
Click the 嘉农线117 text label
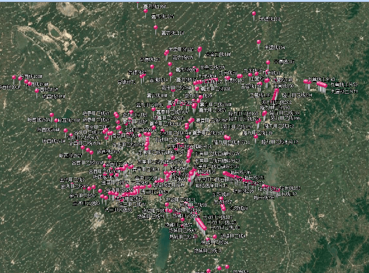coord(172,33)
